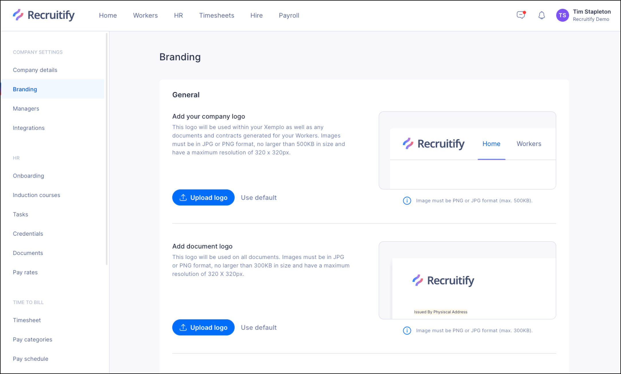Select Company details in sidebar

click(x=35, y=70)
